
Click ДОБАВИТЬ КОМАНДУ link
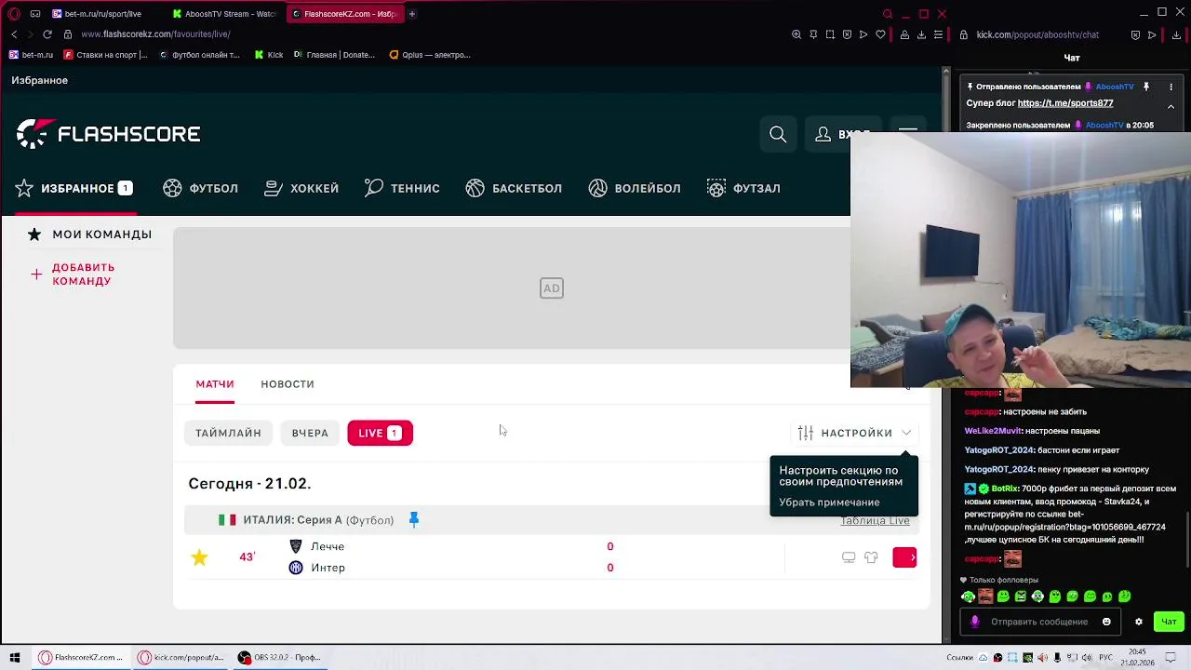coord(83,275)
